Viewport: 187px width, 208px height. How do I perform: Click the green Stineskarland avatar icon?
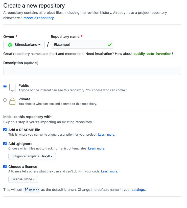pyautogui.click(x=10, y=45)
